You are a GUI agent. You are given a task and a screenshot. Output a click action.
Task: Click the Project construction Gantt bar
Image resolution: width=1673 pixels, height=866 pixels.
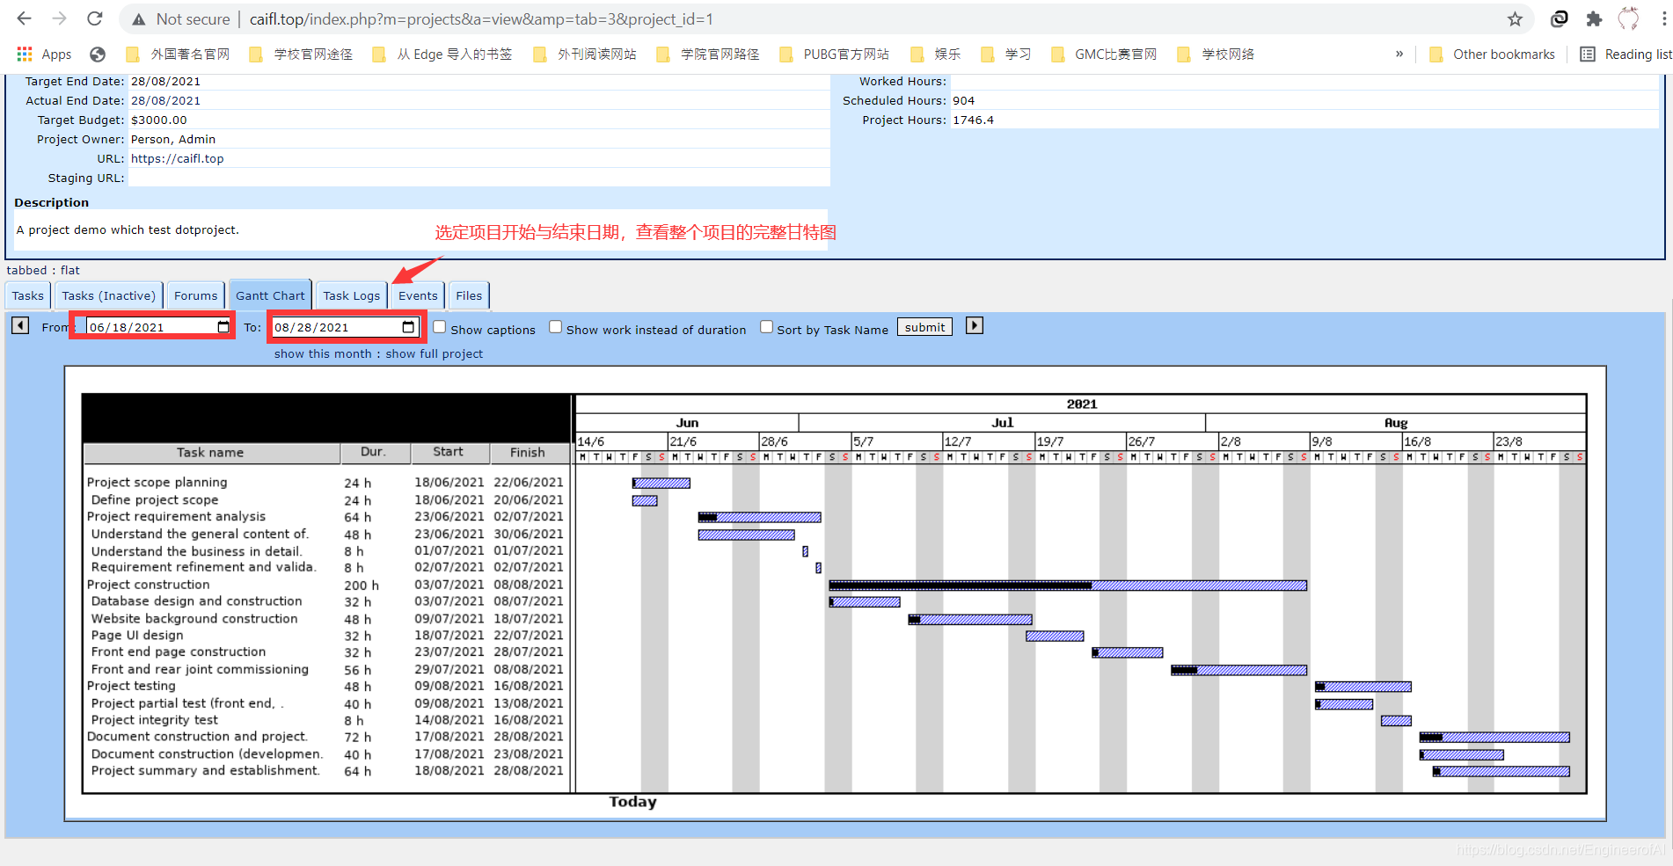(1068, 585)
